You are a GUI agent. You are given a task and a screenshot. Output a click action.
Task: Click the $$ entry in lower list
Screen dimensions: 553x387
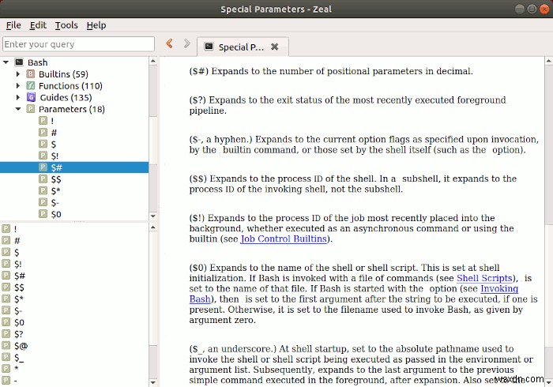click(x=19, y=287)
